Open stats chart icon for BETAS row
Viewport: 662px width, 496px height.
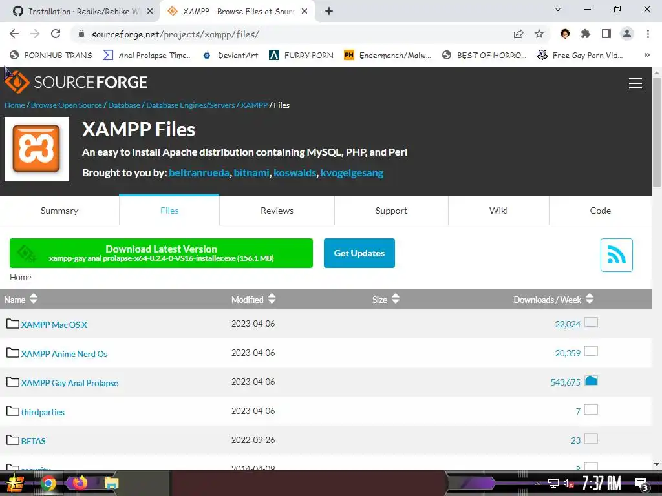[591, 439]
